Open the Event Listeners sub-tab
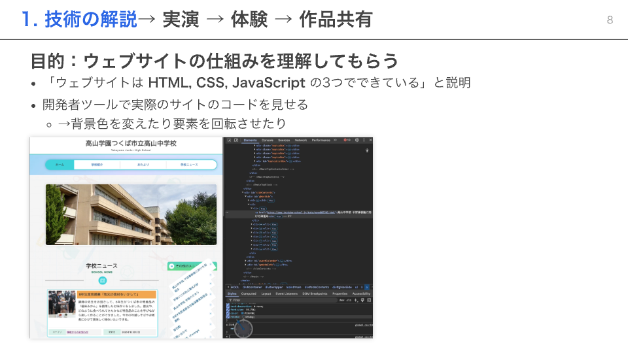The width and height of the screenshot is (628, 353). (287, 294)
